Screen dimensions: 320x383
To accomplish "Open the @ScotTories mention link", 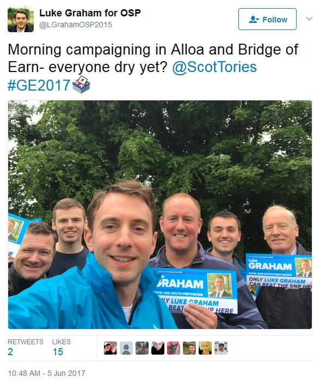I will tap(214, 67).
